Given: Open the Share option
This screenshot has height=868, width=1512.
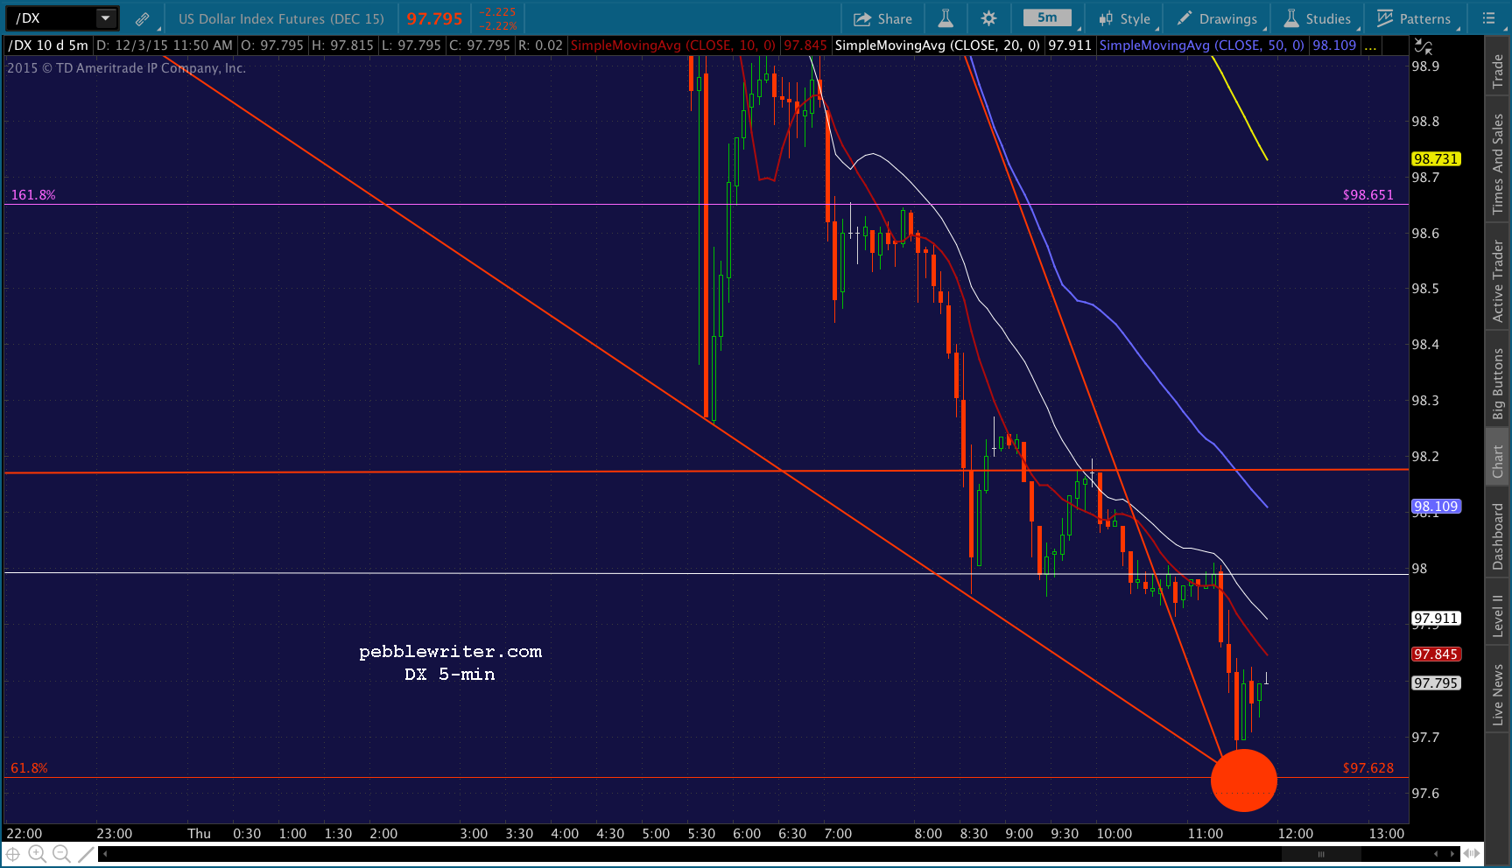Looking at the screenshot, I should coord(883,18).
